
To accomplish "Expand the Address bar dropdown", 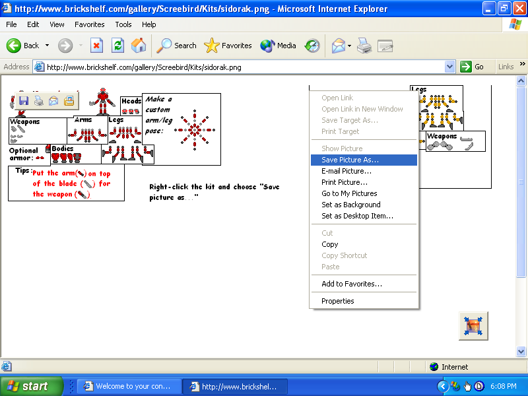I will [x=449, y=67].
